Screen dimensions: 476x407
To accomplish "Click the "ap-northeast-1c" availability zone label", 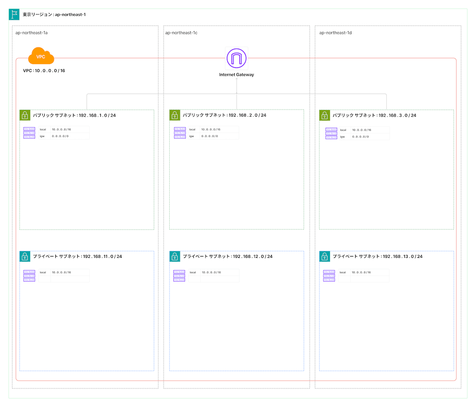I will 181,33.
